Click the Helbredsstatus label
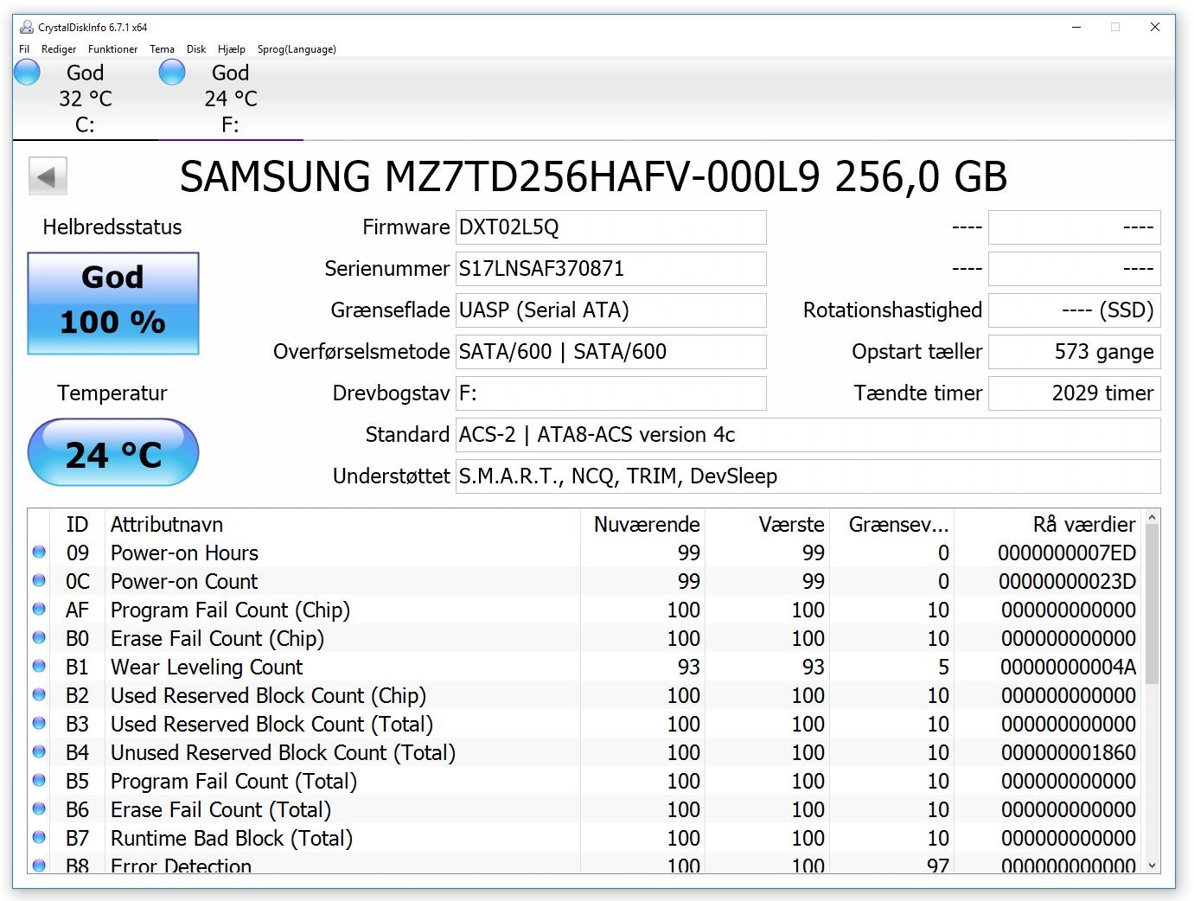Screen dimensions: 1194x901 (112, 227)
